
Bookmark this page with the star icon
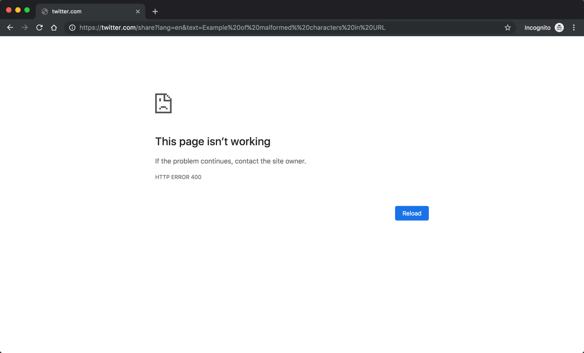507,27
